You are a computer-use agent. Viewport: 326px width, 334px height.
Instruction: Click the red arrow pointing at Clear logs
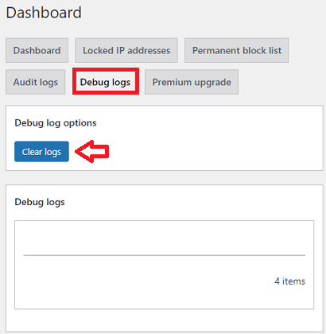click(92, 151)
